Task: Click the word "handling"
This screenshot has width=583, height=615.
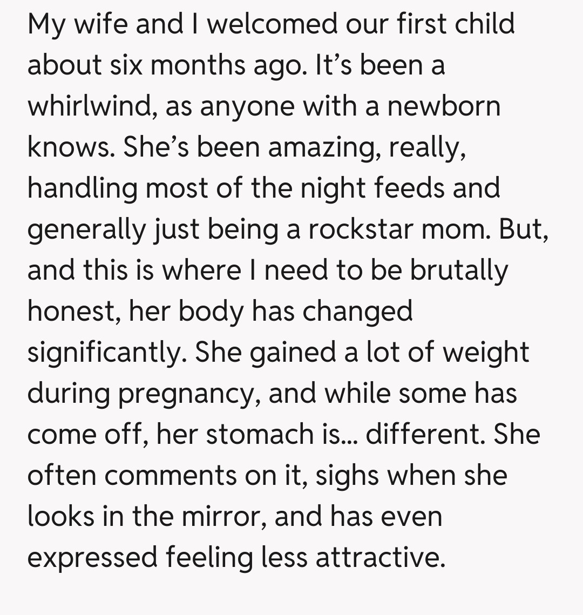Action: click(82, 188)
